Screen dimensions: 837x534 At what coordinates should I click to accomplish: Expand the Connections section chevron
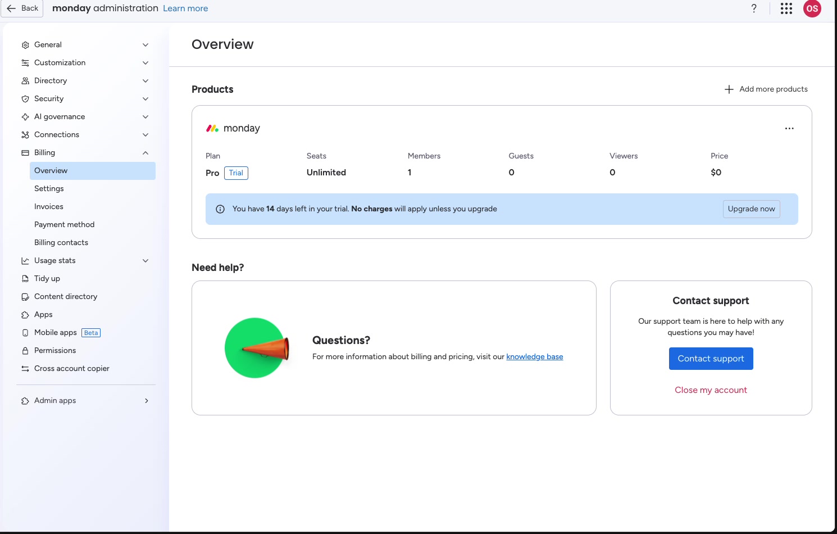[145, 135]
